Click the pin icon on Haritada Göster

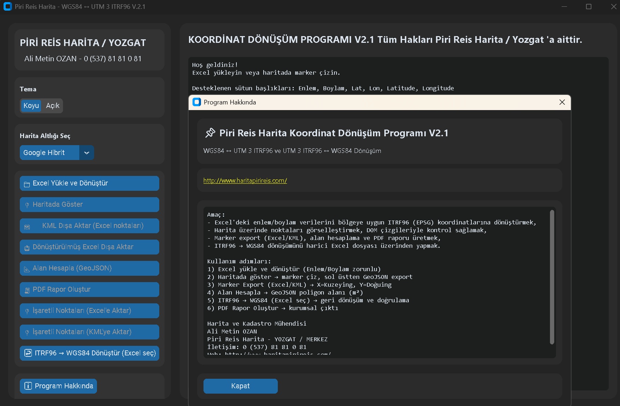[27, 205]
